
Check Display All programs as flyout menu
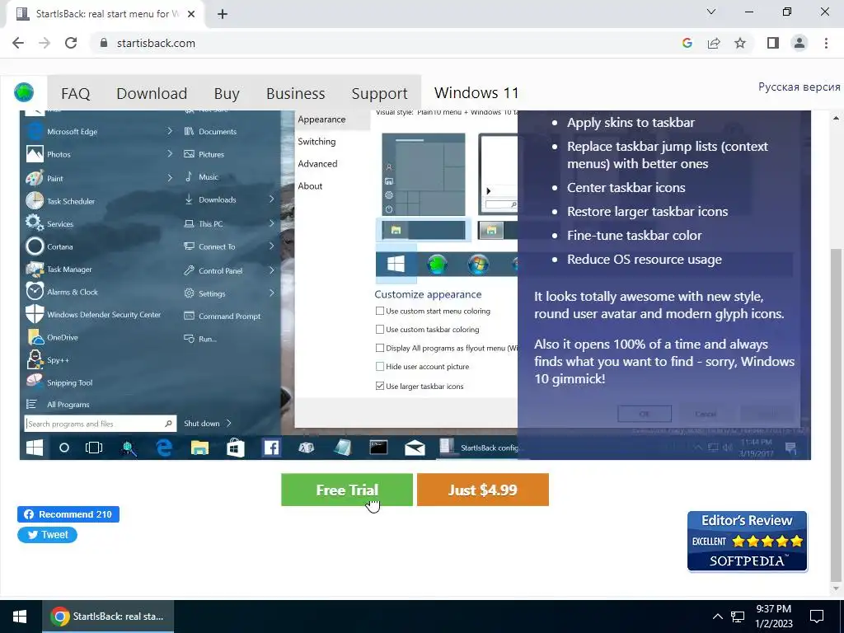click(380, 348)
